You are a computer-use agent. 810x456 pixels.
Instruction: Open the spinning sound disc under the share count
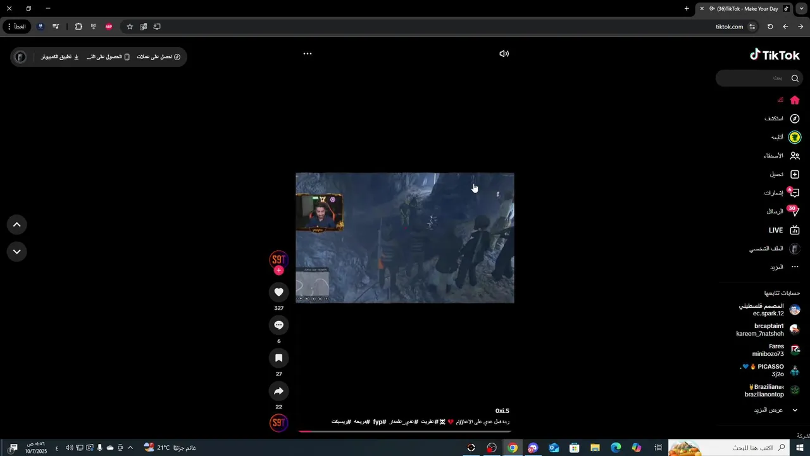tap(278, 423)
